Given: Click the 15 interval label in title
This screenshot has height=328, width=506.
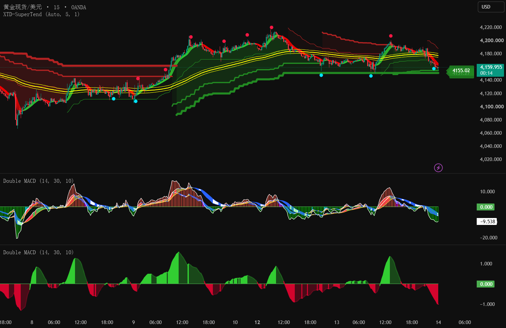Looking at the screenshot, I should pyautogui.click(x=57, y=7).
